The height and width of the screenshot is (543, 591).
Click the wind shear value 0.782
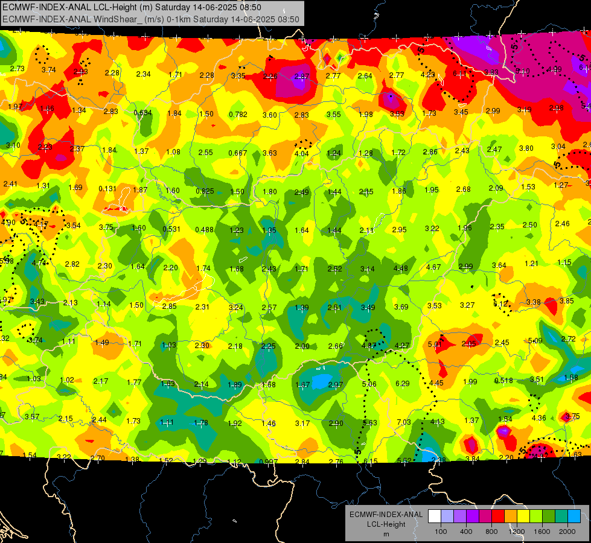238,114
